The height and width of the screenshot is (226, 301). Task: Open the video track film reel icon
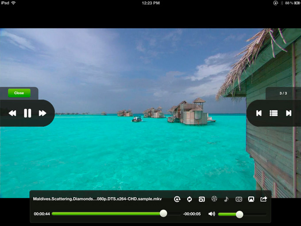214,199
